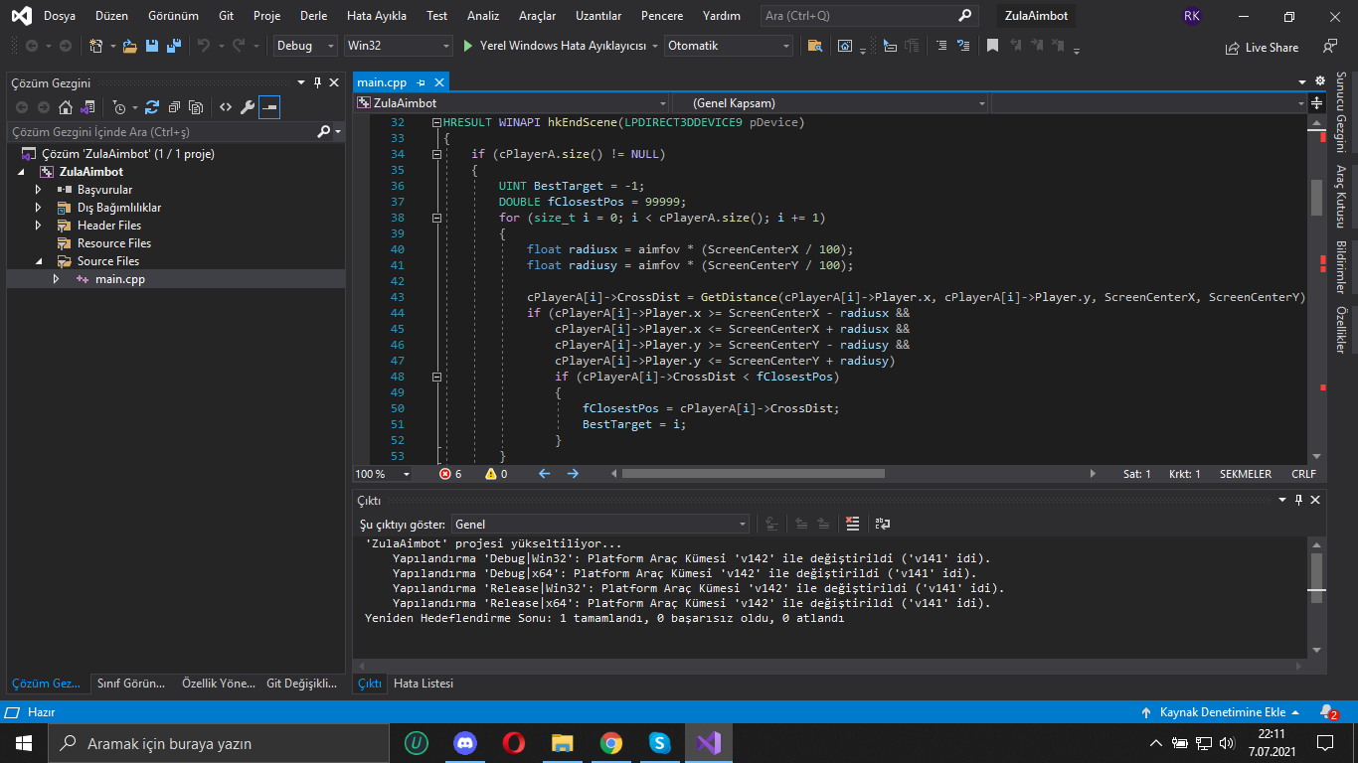Open the Hata Ayıkla menu

pyautogui.click(x=377, y=16)
